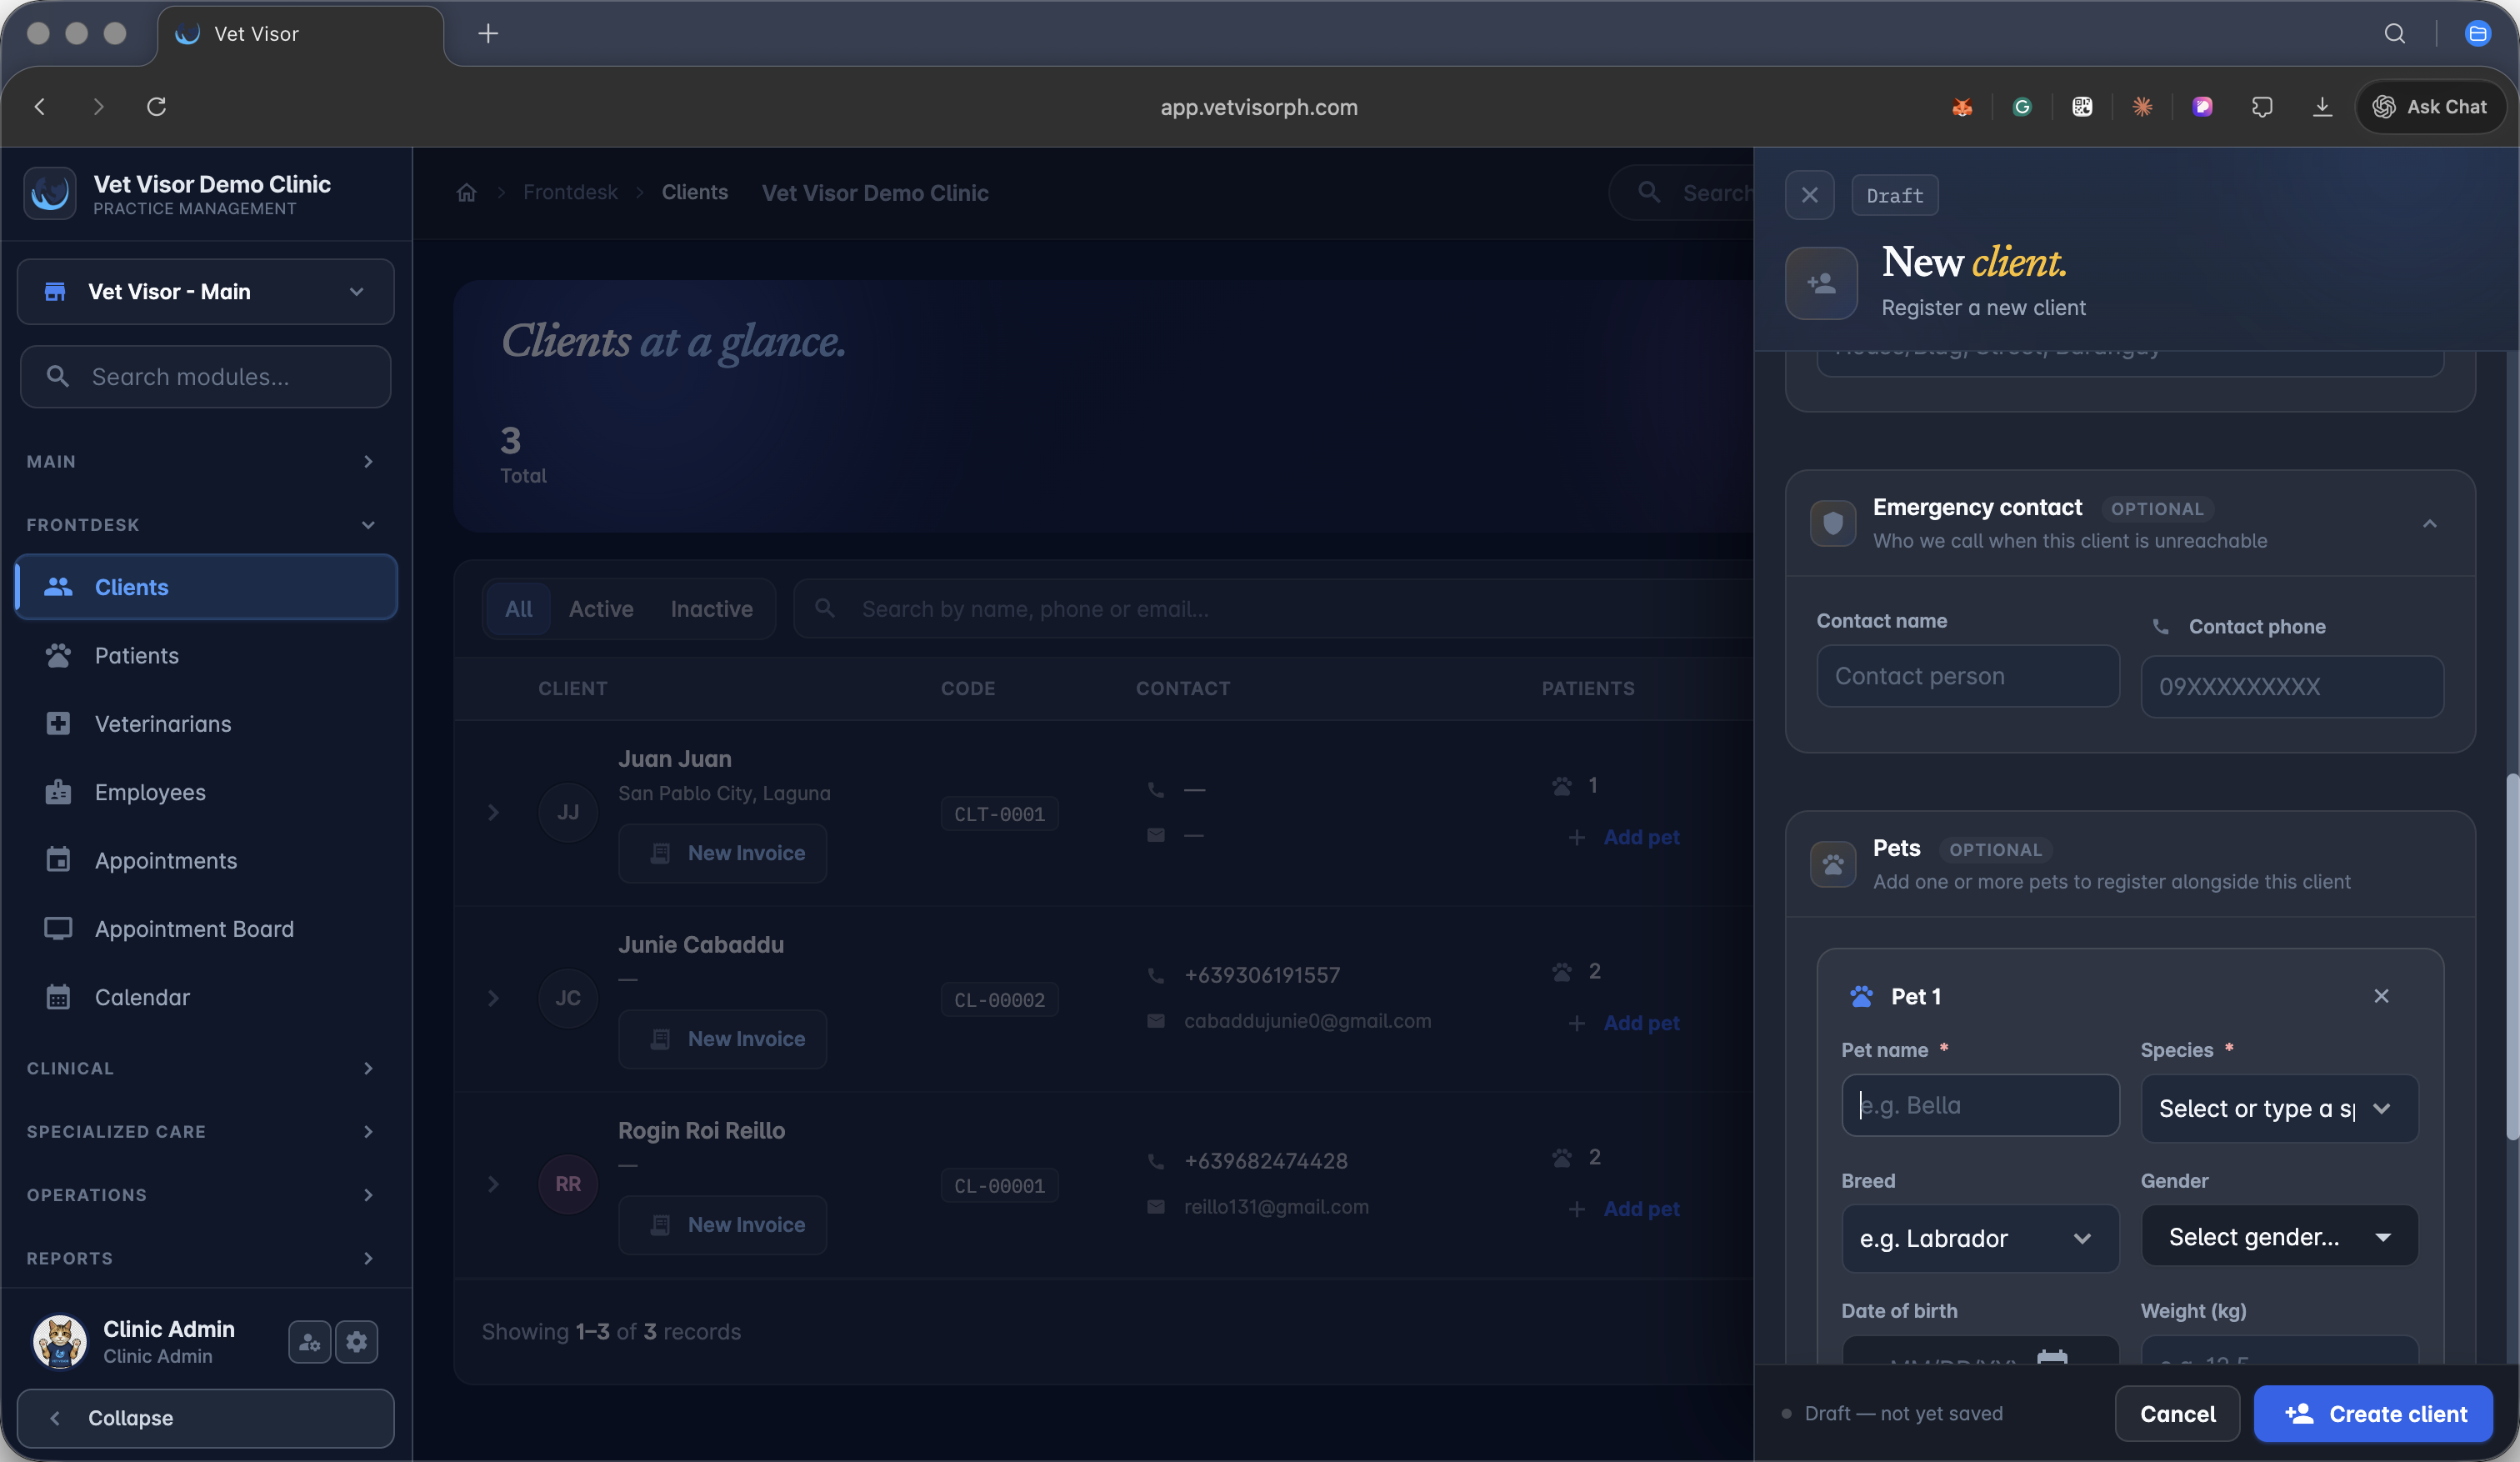
Task: Click Add pet for Rogin Roi Reillo
Action: [x=1624, y=1209]
